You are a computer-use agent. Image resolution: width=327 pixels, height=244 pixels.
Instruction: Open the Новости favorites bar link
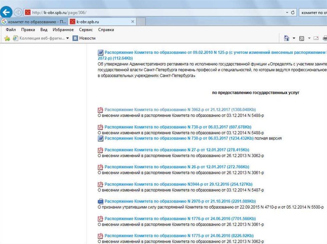[x=84, y=38]
